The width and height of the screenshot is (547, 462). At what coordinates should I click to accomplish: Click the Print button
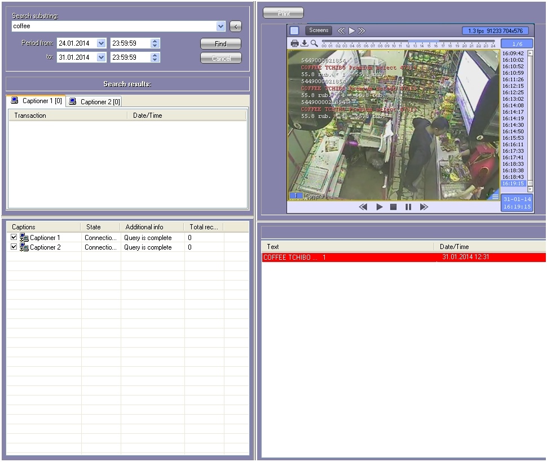283,13
